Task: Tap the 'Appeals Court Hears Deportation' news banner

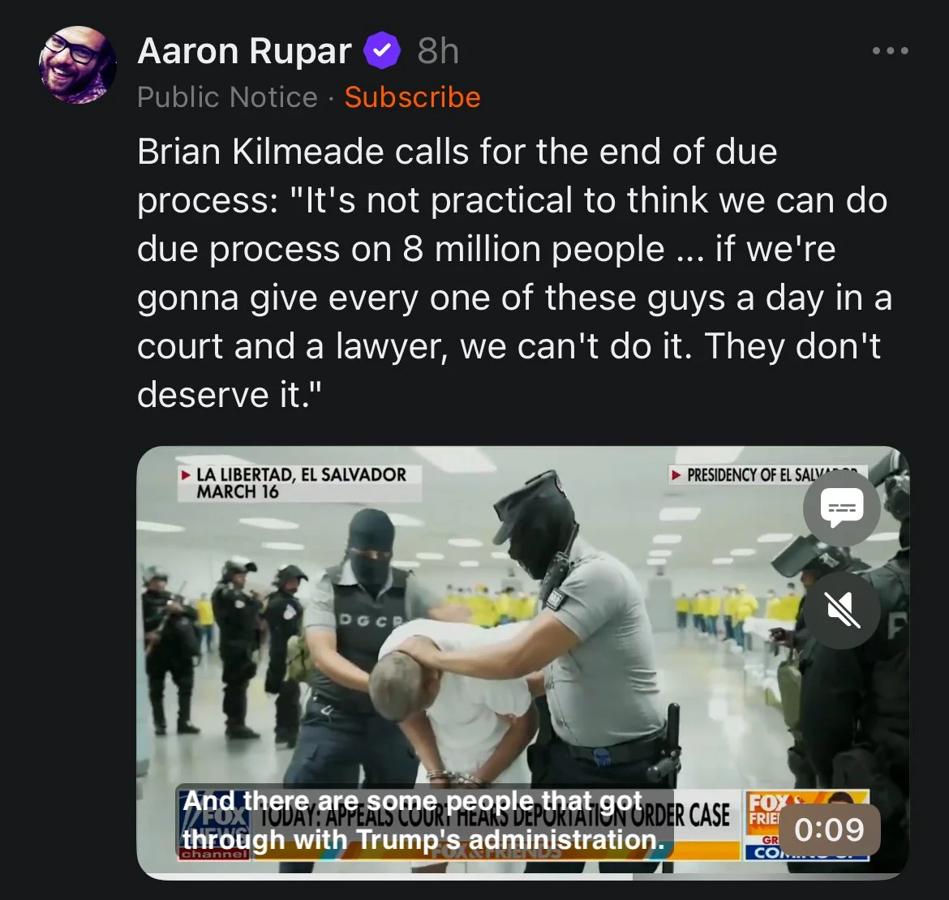Action: [495, 815]
